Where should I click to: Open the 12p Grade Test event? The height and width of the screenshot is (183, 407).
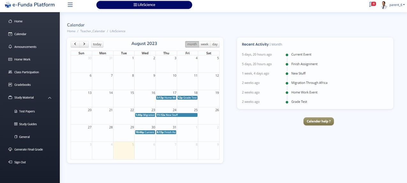pyautogui.click(x=187, y=98)
